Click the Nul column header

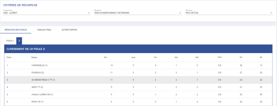[176, 57]
